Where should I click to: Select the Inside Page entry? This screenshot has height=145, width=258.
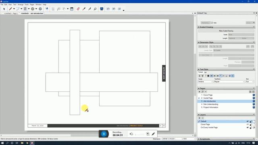point(208,98)
